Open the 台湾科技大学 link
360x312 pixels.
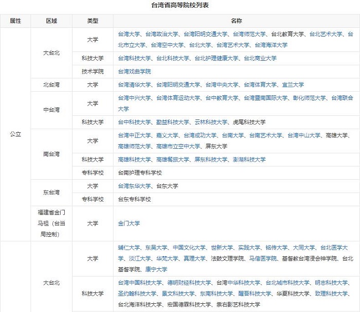134,58
